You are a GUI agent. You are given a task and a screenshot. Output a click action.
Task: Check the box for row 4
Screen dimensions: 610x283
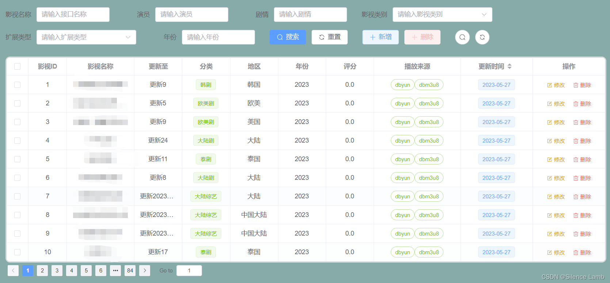point(17,140)
